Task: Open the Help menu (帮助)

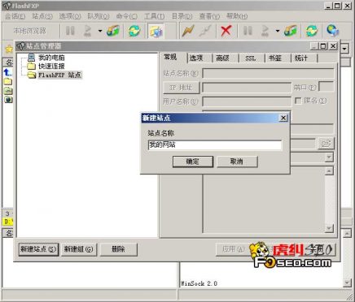Action: 237,16
